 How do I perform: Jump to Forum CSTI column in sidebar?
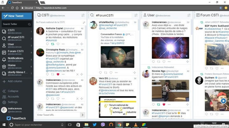[17, 52]
